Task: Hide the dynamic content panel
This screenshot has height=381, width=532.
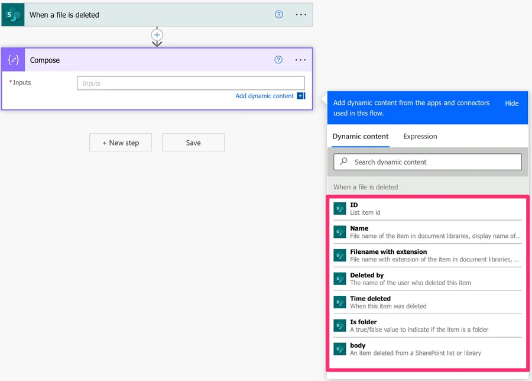Action: (511, 103)
